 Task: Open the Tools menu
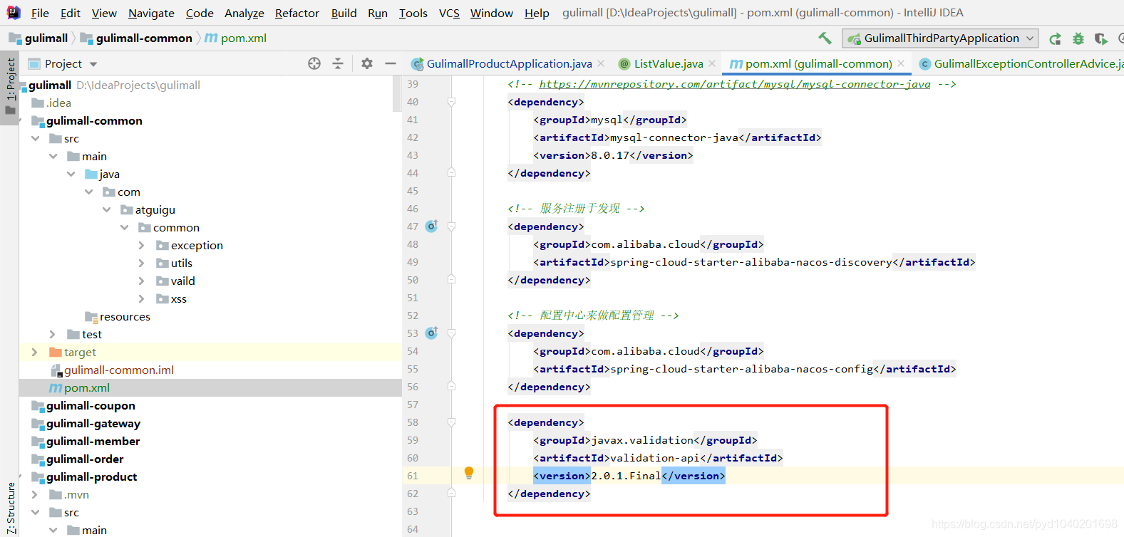point(413,13)
